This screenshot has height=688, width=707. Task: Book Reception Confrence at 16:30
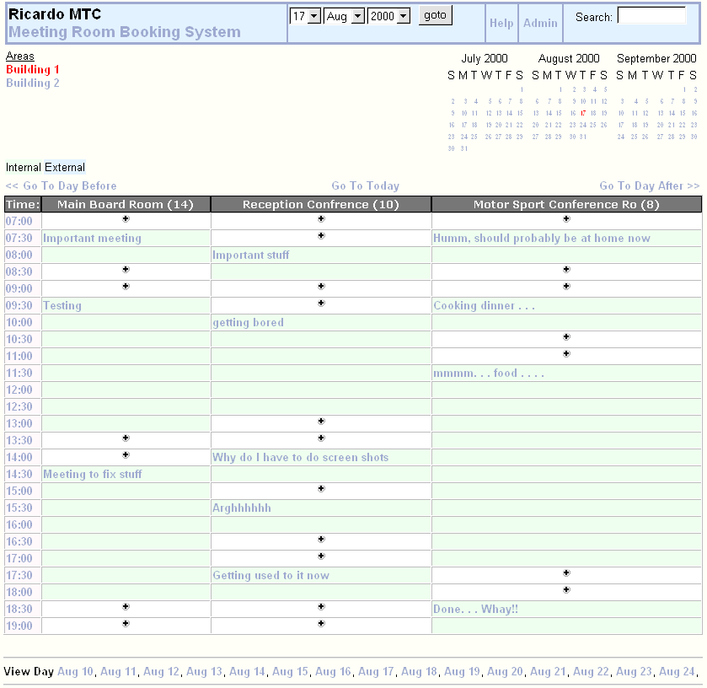click(320, 540)
